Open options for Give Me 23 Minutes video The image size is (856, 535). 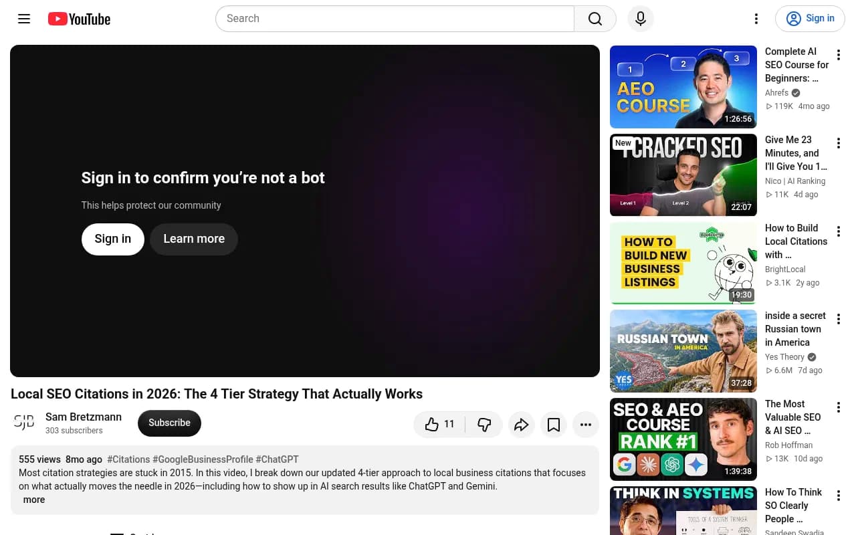(x=839, y=144)
